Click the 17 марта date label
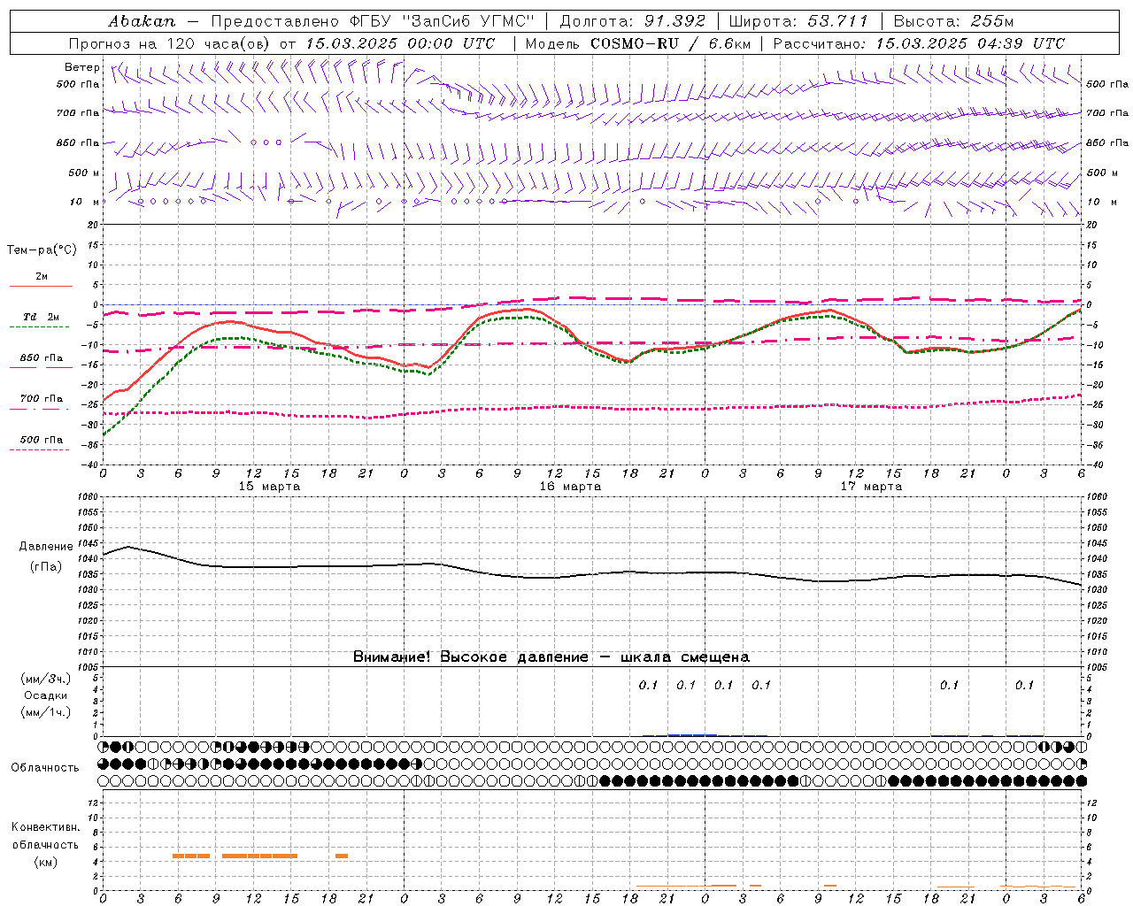This screenshot has height=906, width=1133. click(871, 487)
